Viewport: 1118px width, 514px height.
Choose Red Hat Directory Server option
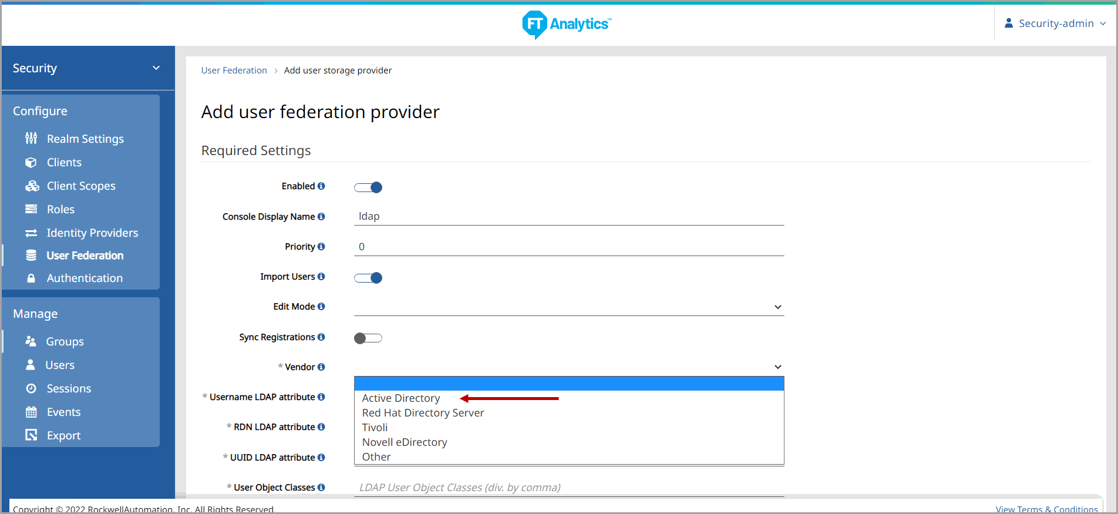coord(423,413)
